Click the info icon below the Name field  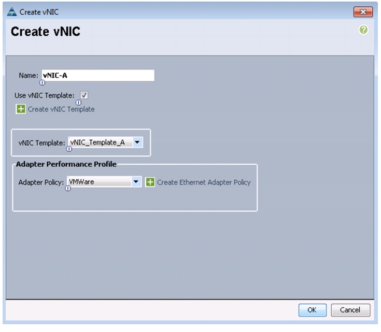pyautogui.click(x=42, y=82)
